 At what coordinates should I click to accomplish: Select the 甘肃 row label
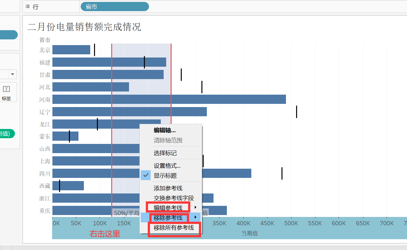pyautogui.click(x=45, y=75)
